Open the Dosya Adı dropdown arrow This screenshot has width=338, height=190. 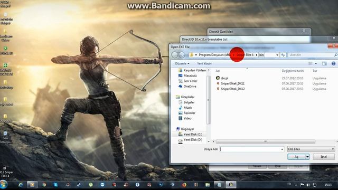click(x=282, y=149)
